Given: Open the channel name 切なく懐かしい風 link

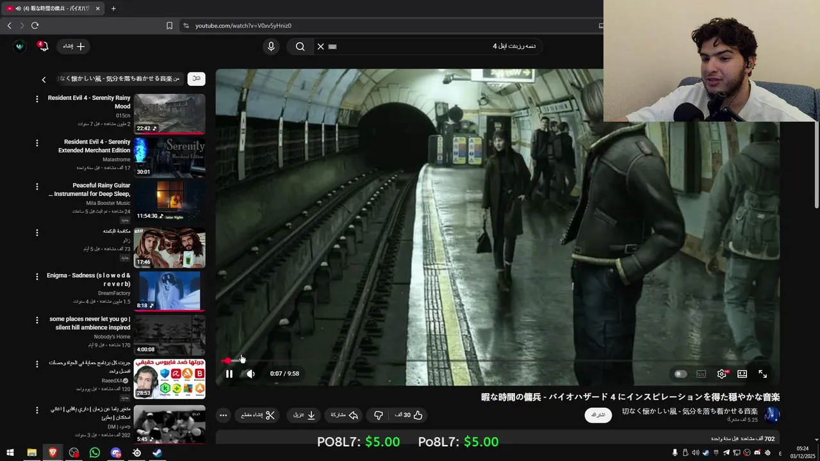Looking at the screenshot, I should point(690,411).
